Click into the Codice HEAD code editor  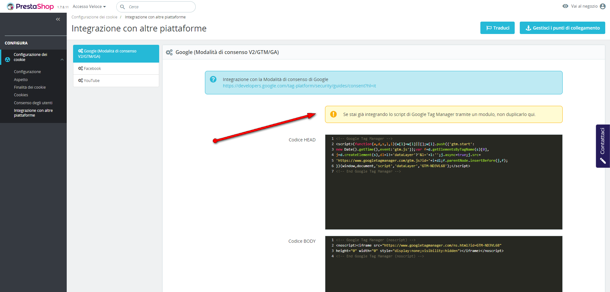coord(444,182)
